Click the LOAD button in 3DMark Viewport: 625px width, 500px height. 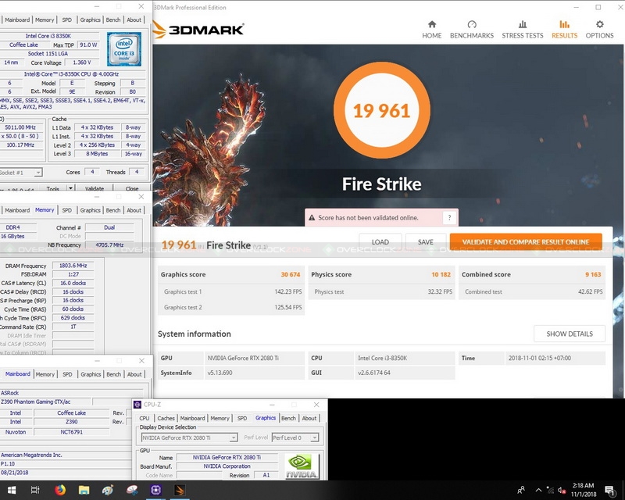pyautogui.click(x=380, y=242)
